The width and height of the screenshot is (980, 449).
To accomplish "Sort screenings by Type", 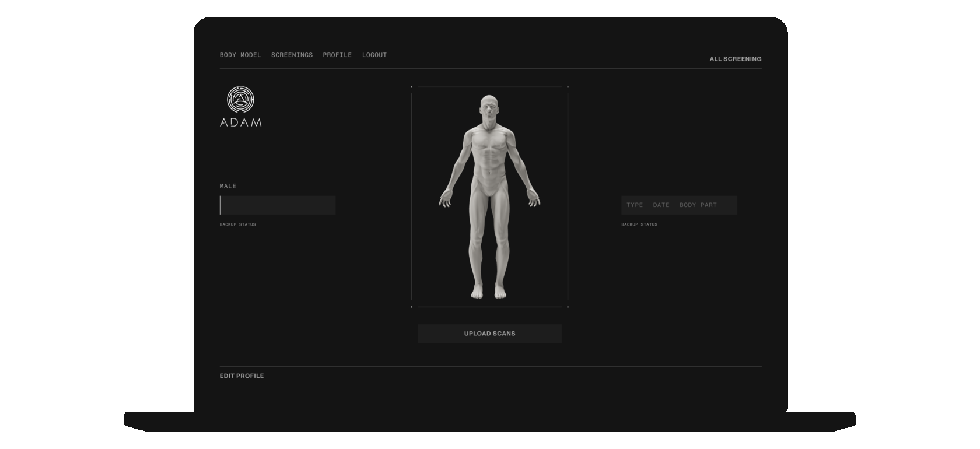I will tap(635, 205).
